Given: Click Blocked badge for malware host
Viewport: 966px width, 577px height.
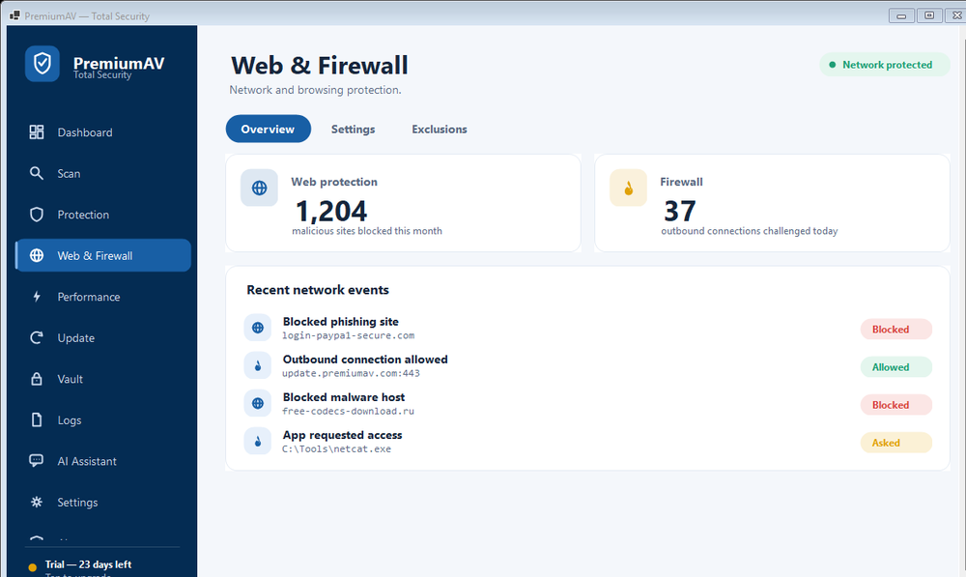Looking at the screenshot, I should tap(895, 405).
